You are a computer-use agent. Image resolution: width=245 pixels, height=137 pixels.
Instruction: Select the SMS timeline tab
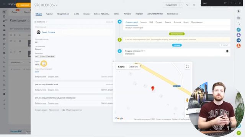[x=151, y=22]
